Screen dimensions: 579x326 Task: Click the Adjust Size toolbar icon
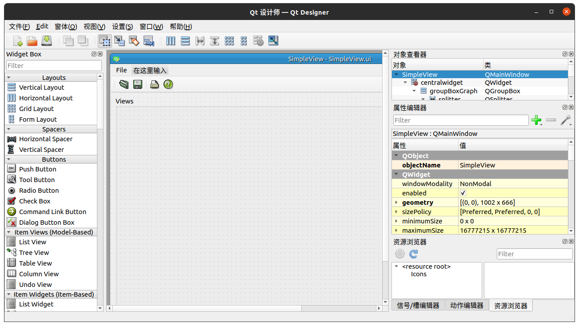273,40
